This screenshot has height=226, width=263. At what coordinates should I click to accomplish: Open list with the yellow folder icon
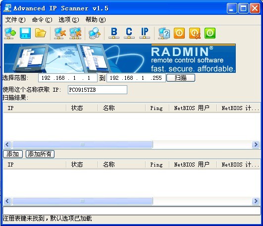[41, 33]
